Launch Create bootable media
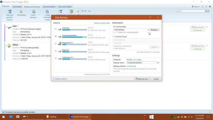The height and width of the screenshot is (120, 213). (x=47, y=15)
